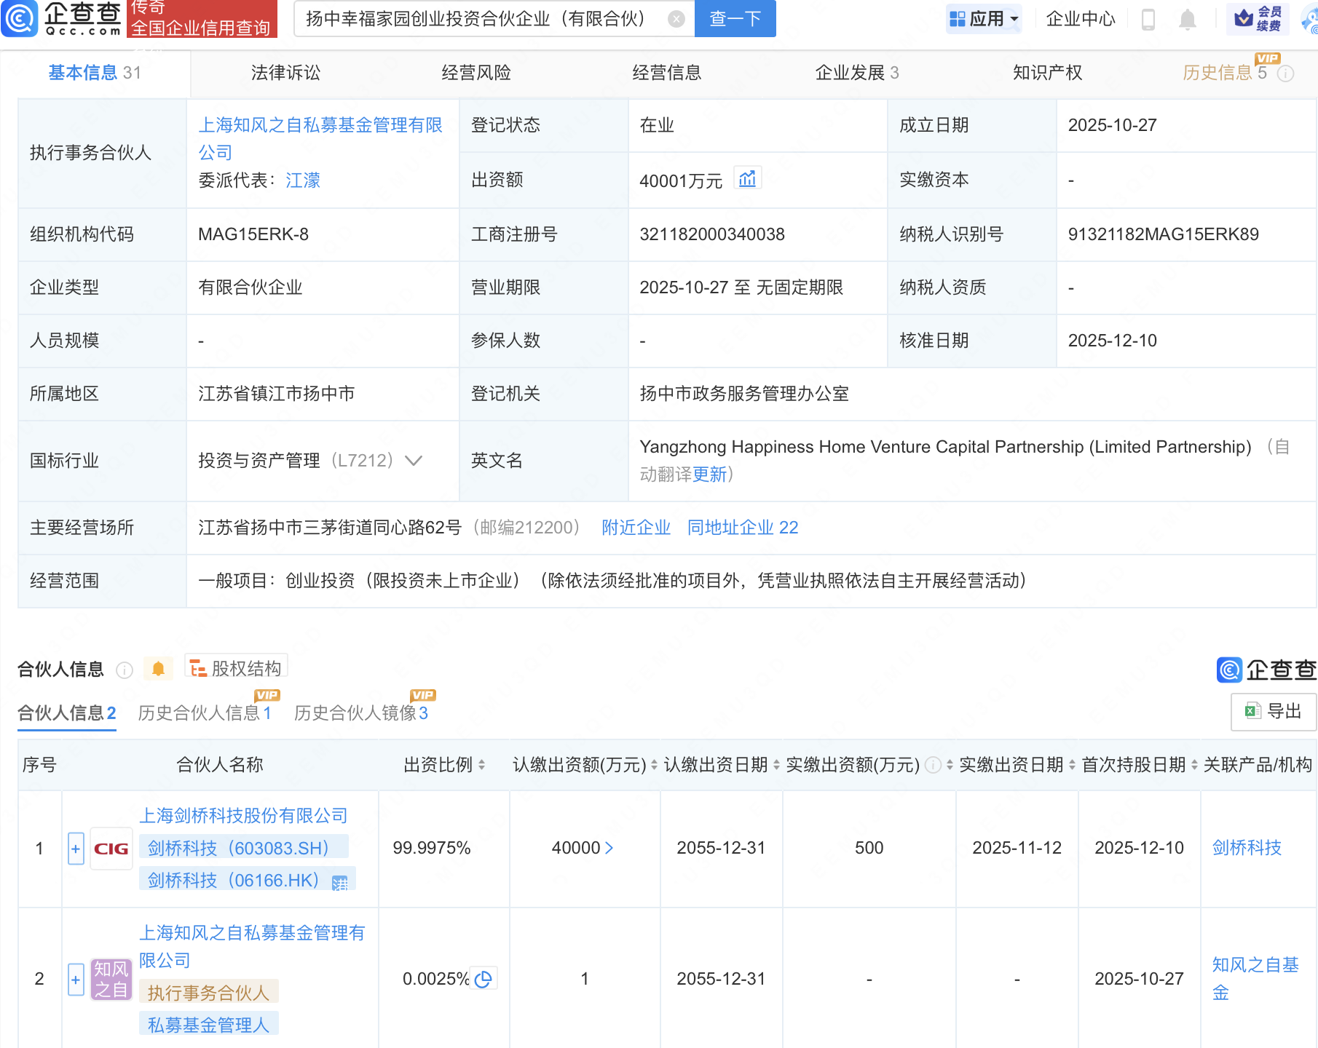
Task: Open the 应用 dropdown menu
Action: click(x=984, y=19)
